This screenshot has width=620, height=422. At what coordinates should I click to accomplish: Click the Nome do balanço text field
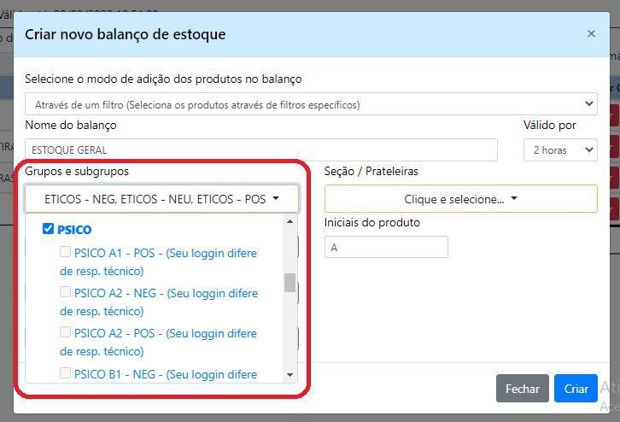[260, 149]
